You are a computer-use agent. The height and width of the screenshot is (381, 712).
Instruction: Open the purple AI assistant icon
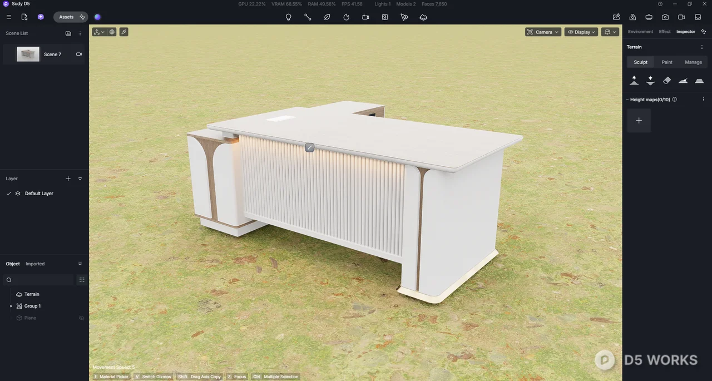pyautogui.click(x=41, y=17)
